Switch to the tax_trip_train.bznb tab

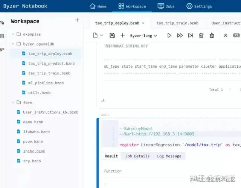(x=177, y=23)
